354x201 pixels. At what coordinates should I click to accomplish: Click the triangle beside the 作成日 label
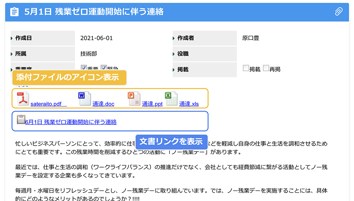click(12, 38)
